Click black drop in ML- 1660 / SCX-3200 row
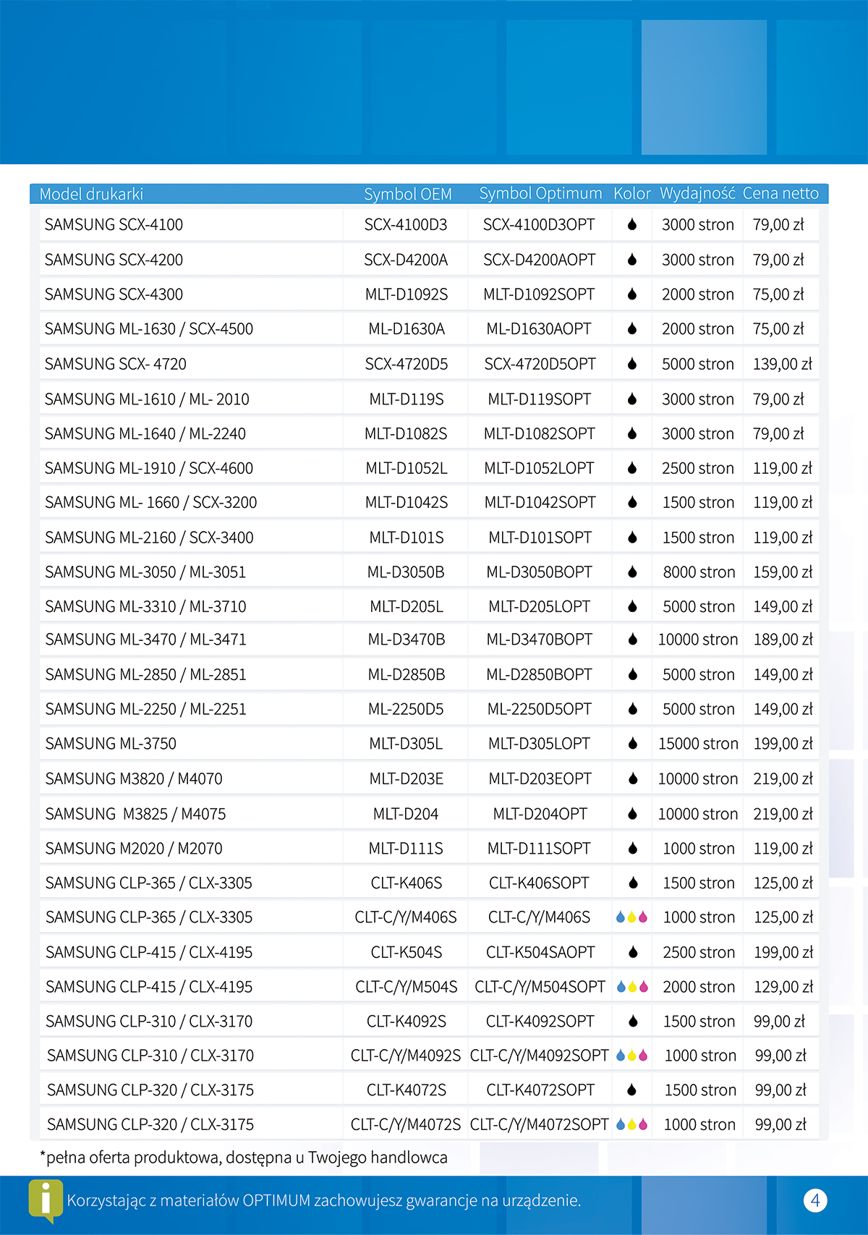868x1235 pixels. coord(632,502)
